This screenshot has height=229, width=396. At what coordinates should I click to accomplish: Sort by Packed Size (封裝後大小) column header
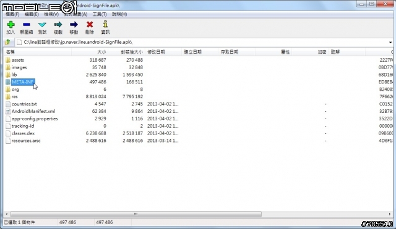coord(126,52)
